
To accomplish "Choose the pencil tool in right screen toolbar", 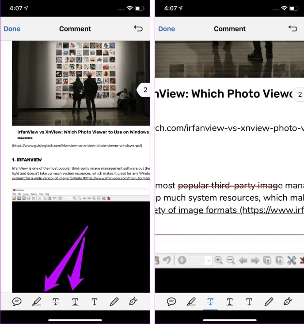I will point(269,302).
